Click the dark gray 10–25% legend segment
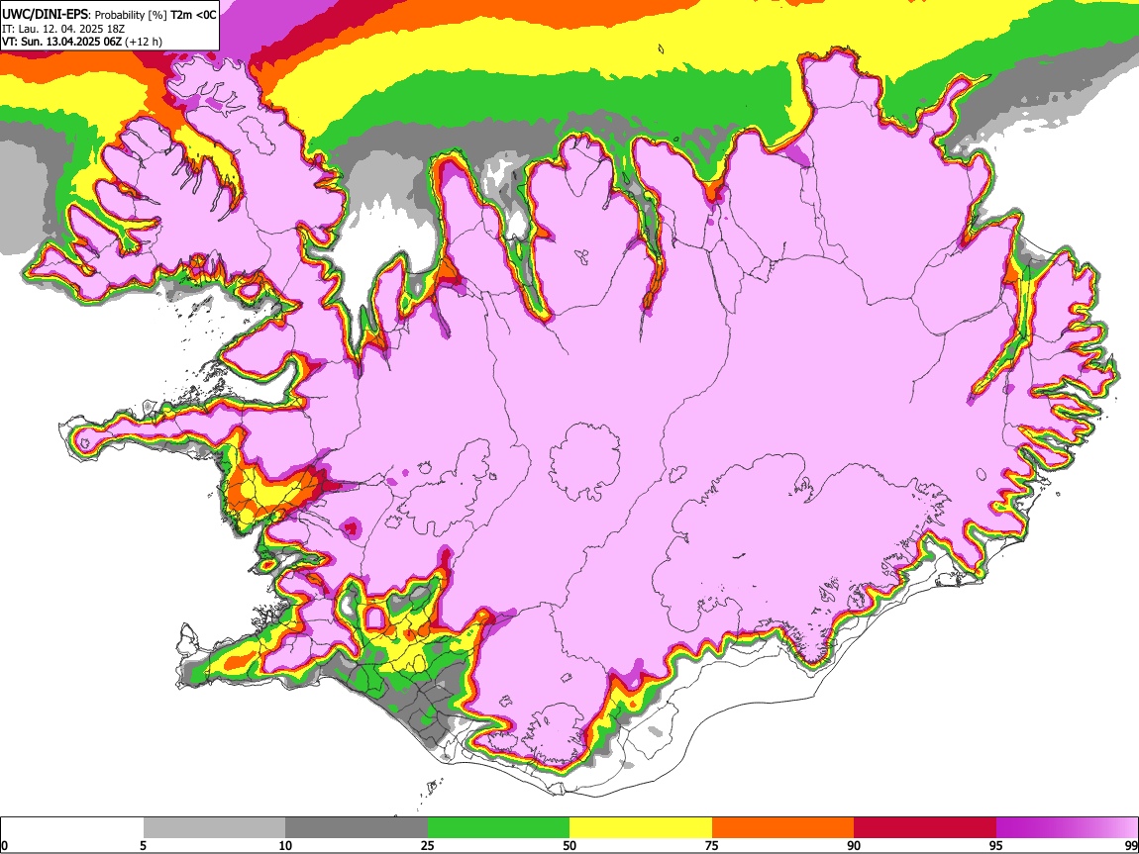Viewport: 1139px width, 854px height. click(357, 828)
